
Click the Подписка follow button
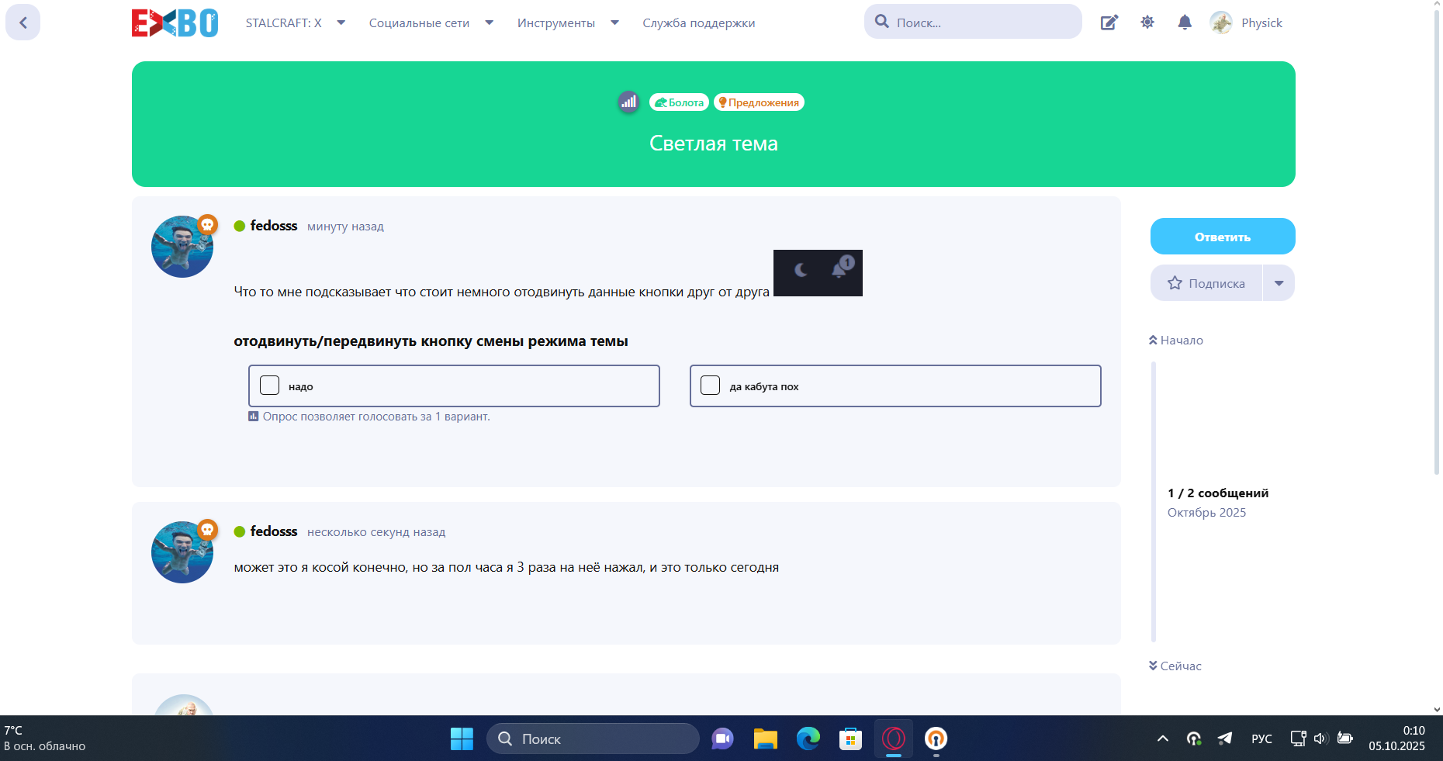pos(1206,283)
